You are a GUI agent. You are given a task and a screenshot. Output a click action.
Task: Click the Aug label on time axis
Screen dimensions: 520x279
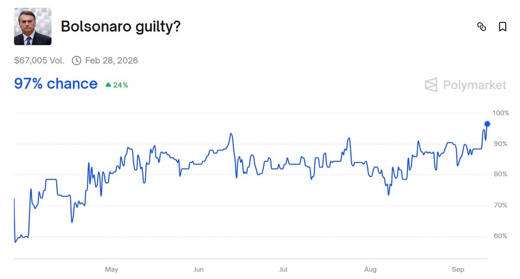click(x=370, y=269)
